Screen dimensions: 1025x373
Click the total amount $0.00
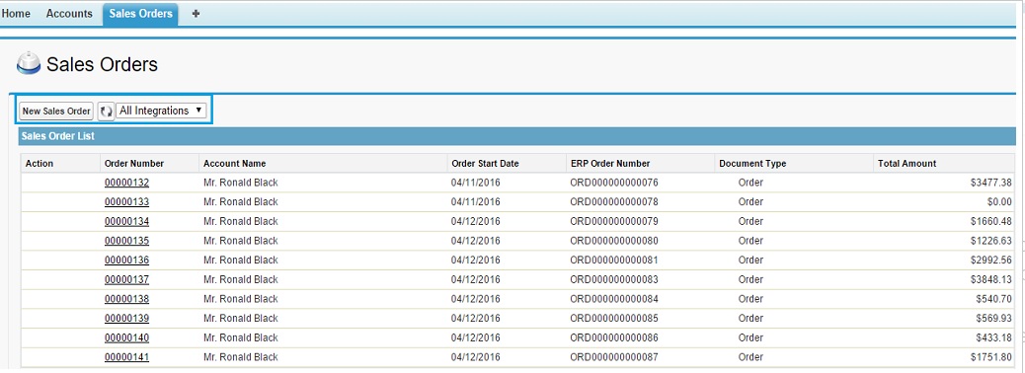(x=999, y=202)
